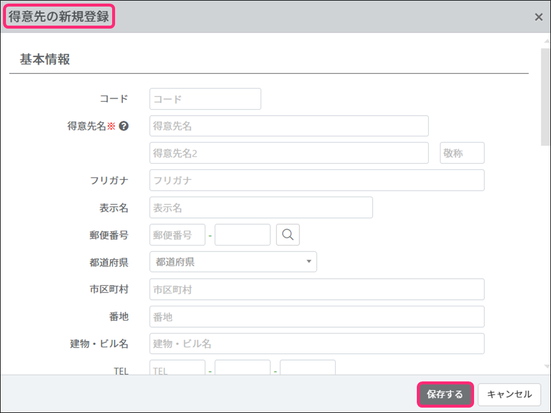The width and height of the screenshot is (551, 413).
Task: Click the 表示名 text field
Action: click(261, 207)
